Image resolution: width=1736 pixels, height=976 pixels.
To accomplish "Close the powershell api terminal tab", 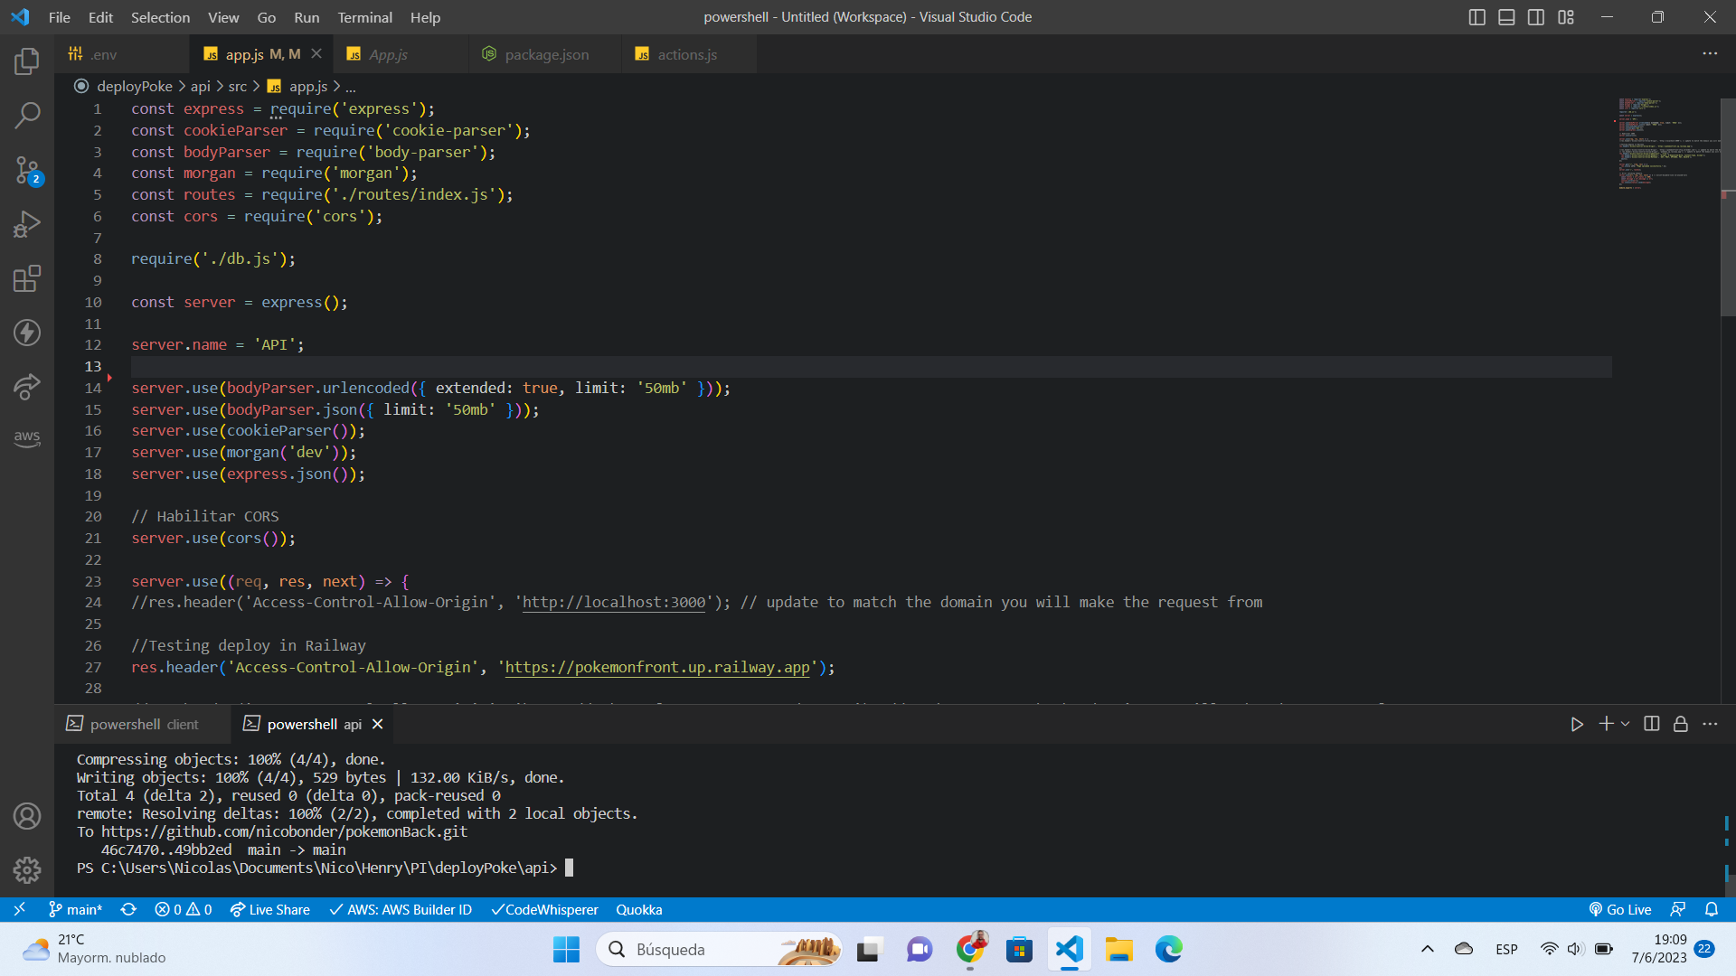I will tap(378, 724).
